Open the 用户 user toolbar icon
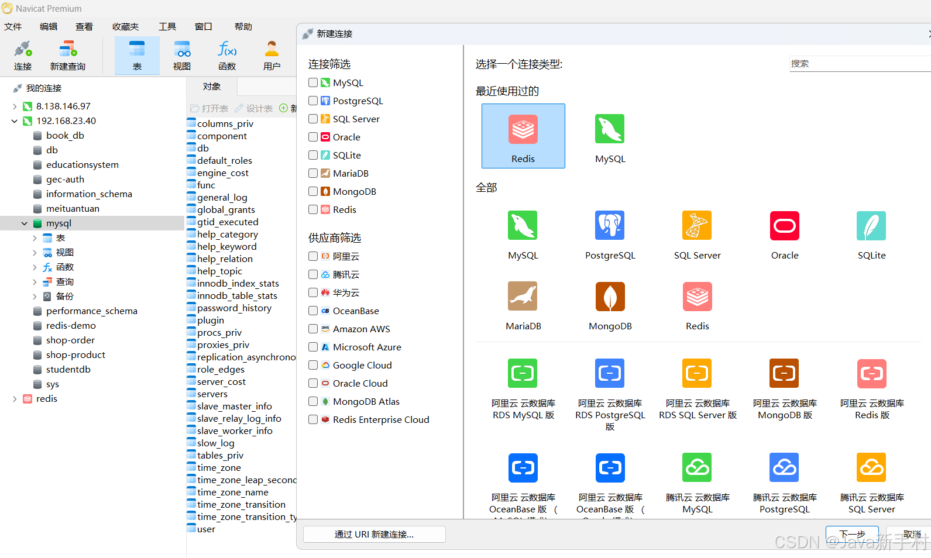The image size is (931, 558). pyautogui.click(x=272, y=56)
